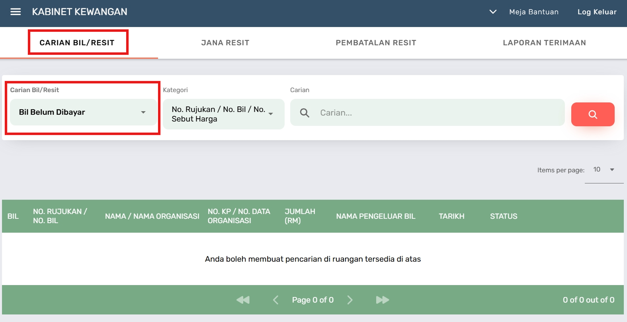Jump to last page of results
Viewport: 627px width, 322px height.
[x=383, y=300]
